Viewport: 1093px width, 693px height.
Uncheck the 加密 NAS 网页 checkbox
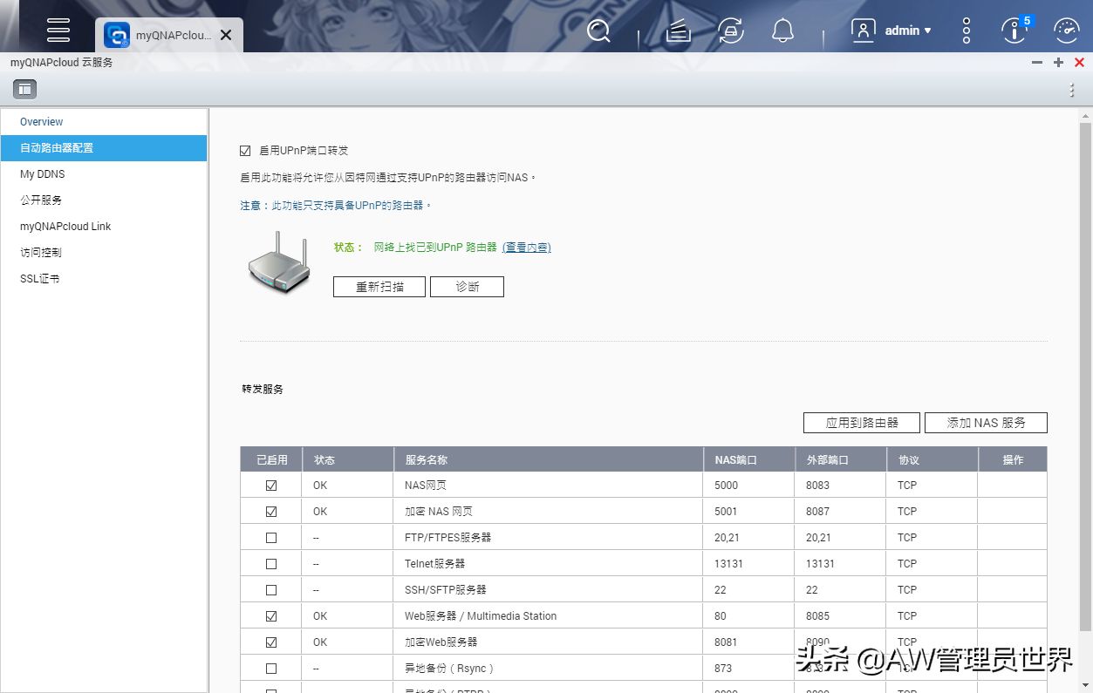point(271,512)
